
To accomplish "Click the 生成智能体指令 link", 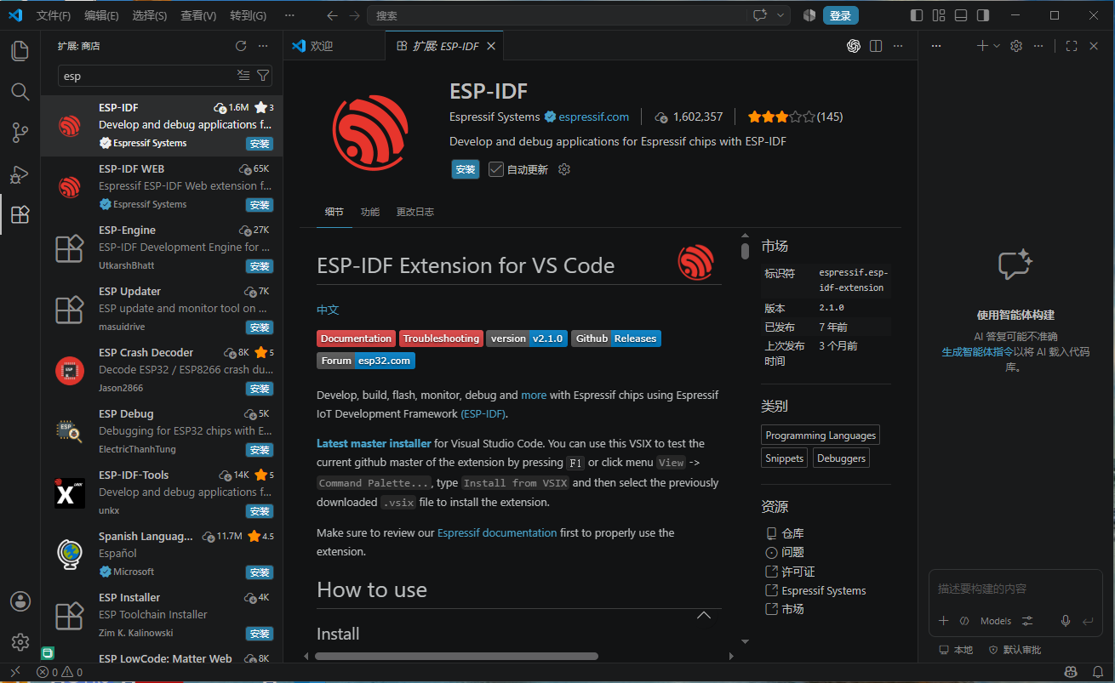I will (x=977, y=351).
